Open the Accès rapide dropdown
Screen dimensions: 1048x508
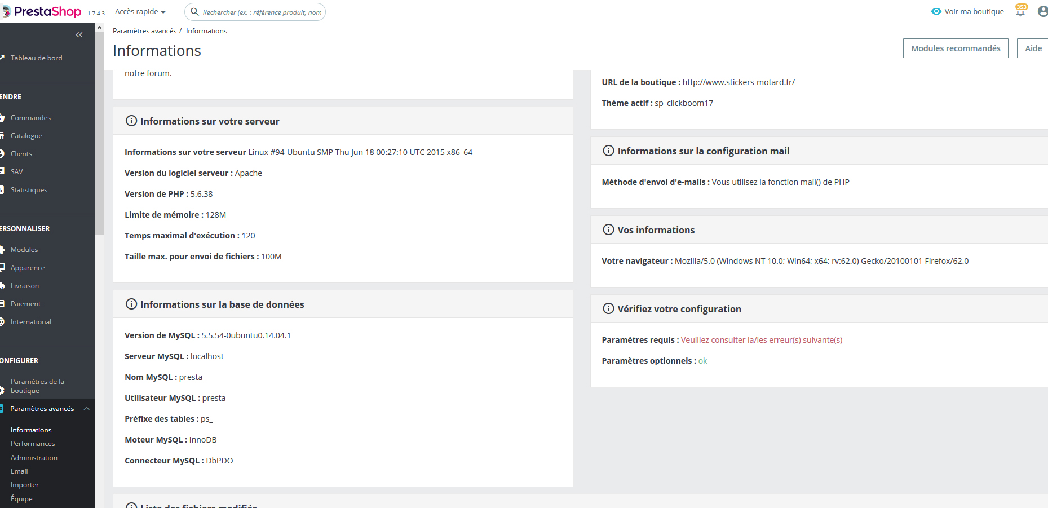[140, 12]
